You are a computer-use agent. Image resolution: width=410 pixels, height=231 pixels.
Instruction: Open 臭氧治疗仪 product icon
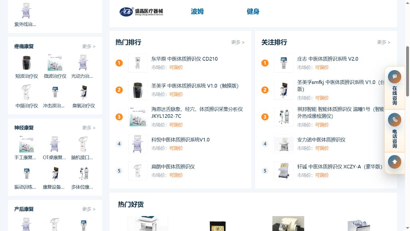pos(83,92)
